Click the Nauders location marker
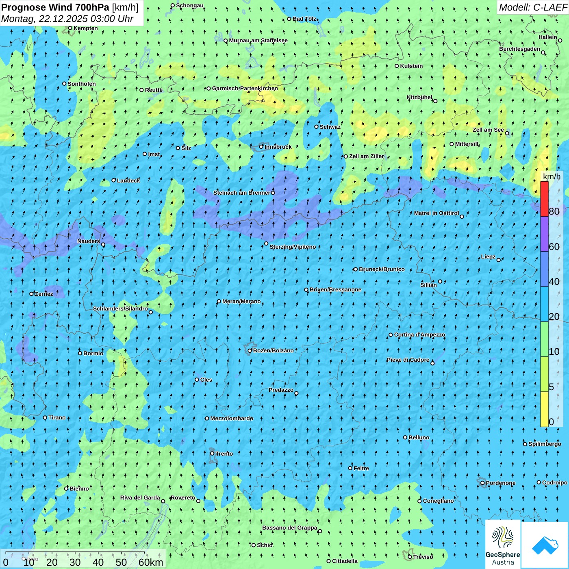The height and width of the screenshot is (569, 569). [x=103, y=245]
